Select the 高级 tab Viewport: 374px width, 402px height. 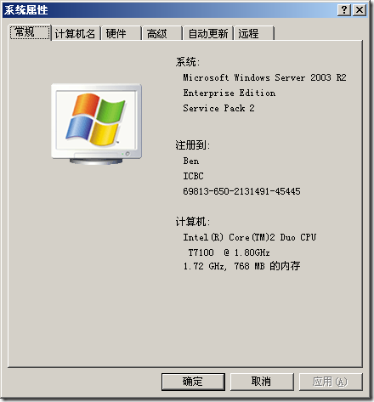pyautogui.click(x=161, y=34)
